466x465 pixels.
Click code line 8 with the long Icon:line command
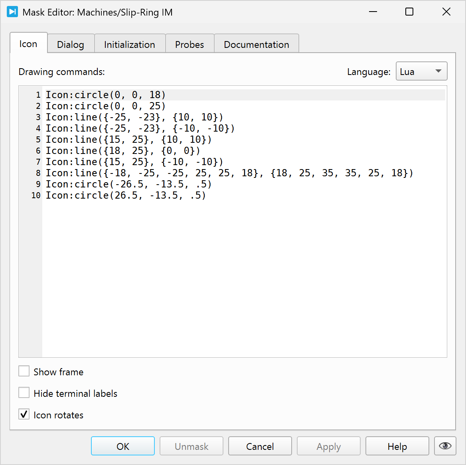[229, 173]
